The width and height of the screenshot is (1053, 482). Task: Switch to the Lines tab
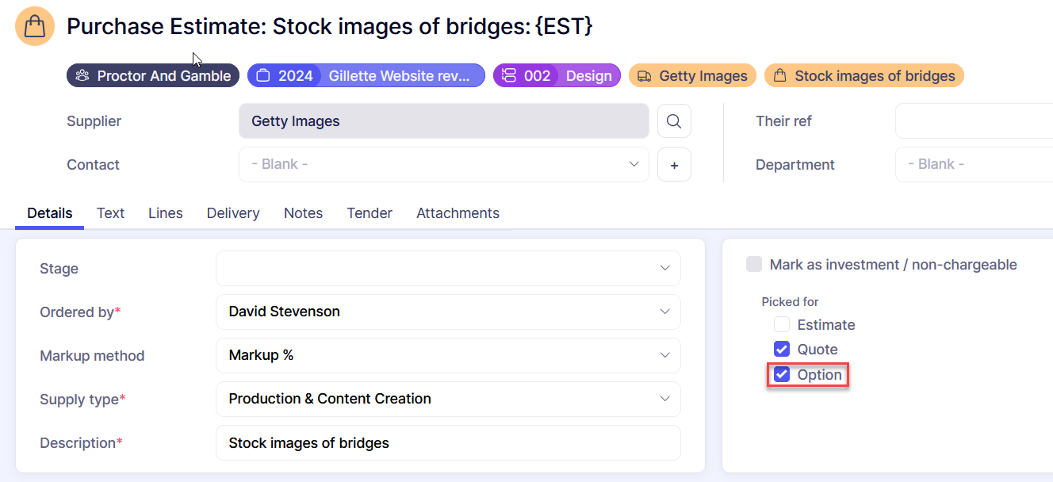165,213
